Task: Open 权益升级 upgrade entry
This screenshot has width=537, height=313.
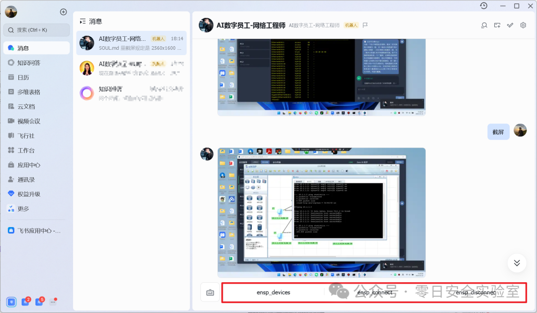Action: pos(37,194)
